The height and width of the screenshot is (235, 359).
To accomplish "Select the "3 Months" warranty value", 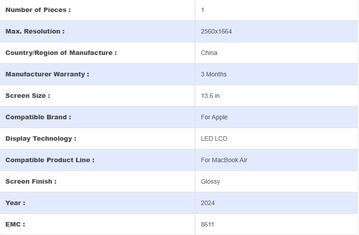I will [x=213, y=74].
